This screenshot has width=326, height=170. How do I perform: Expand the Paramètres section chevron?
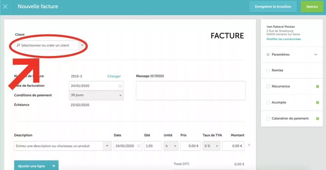(x=315, y=55)
